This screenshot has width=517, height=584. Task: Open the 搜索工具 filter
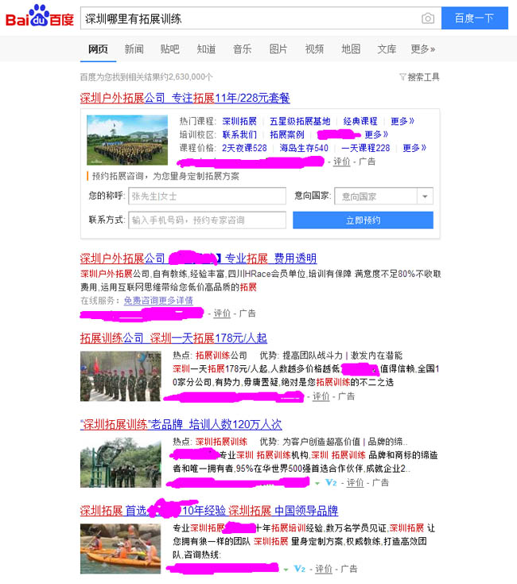tap(419, 77)
